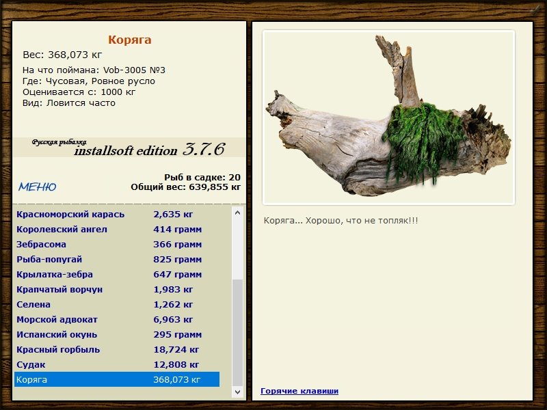Click the Коряга driftwood picture
Viewport: 547px width, 410px height.
click(388, 118)
